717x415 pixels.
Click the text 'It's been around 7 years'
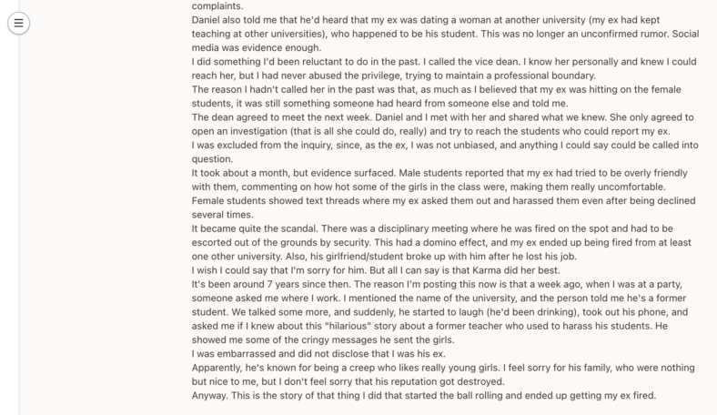tap(246, 284)
